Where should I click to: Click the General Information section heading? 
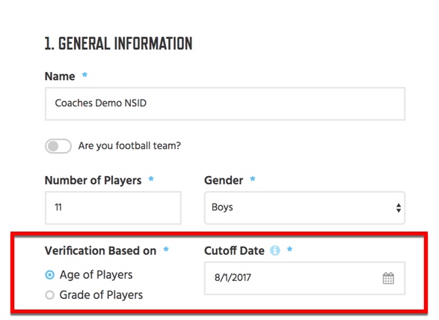tap(118, 43)
